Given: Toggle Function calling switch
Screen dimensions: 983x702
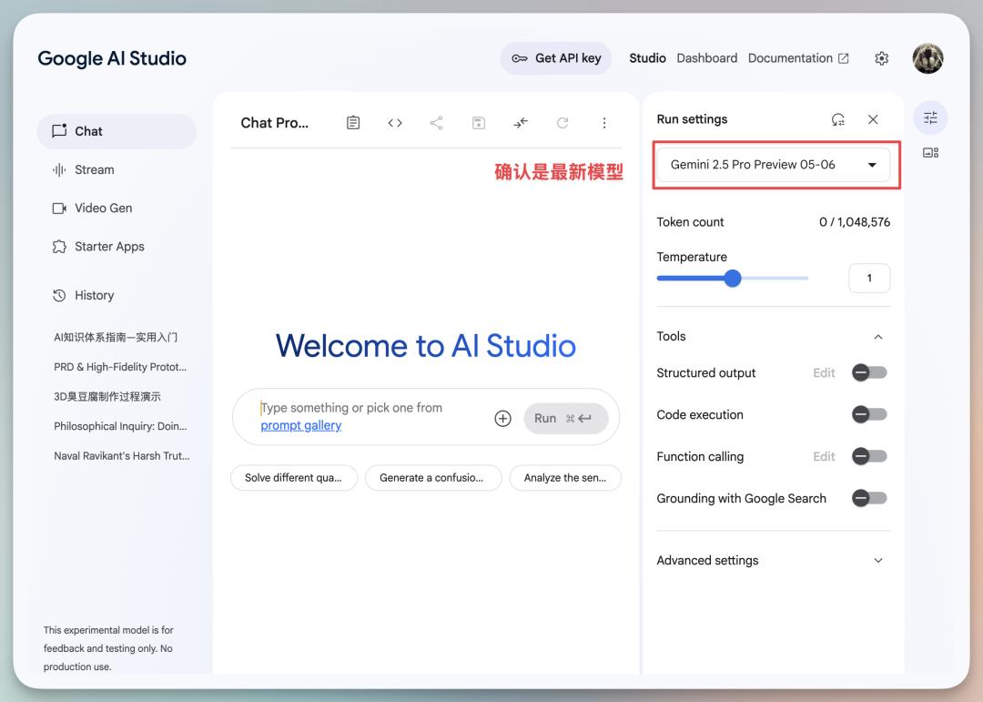Looking at the screenshot, I should 869,456.
